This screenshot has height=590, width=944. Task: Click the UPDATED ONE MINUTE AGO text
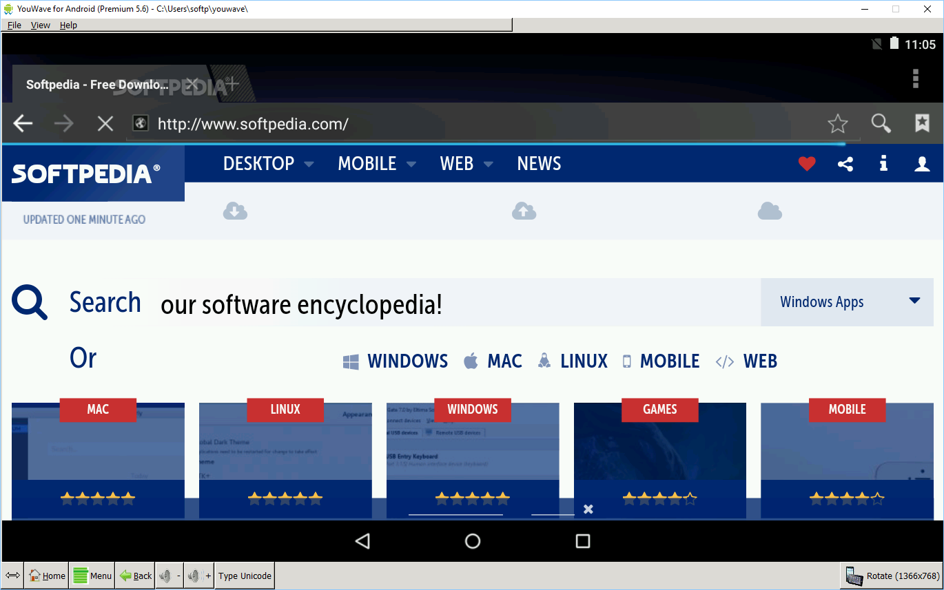point(84,220)
